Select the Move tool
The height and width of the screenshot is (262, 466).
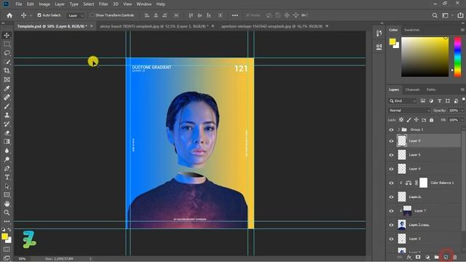[7, 35]
